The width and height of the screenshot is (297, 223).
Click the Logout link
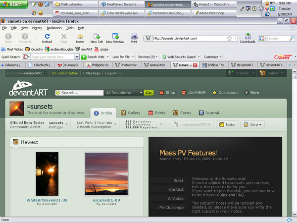click(111, 73)
